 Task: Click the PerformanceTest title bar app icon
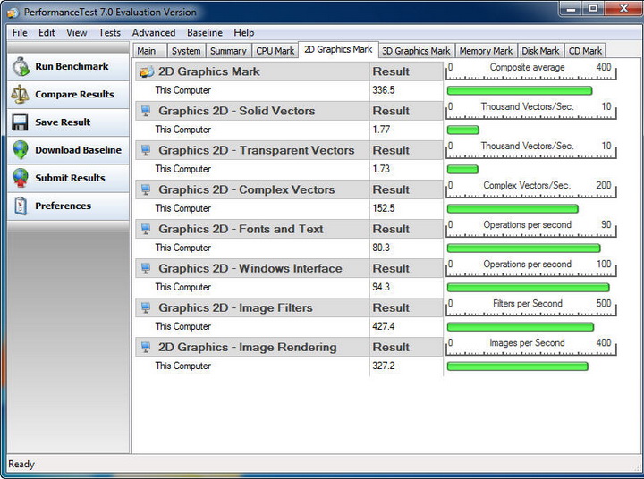click(x=13, y=13)
